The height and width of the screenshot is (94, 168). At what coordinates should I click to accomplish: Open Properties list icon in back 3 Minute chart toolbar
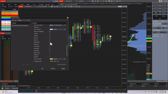[120, 1]
